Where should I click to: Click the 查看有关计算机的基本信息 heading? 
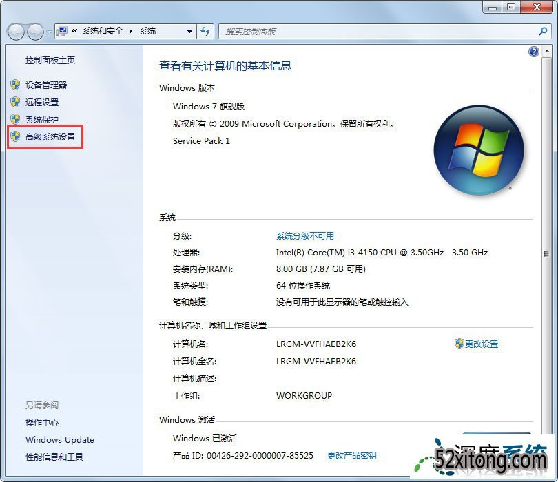point(225,66)
